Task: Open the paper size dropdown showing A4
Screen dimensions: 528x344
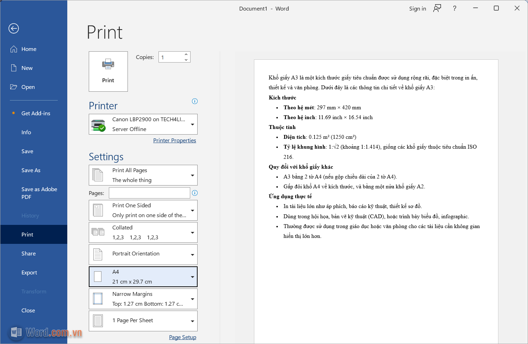Action: 192,277
